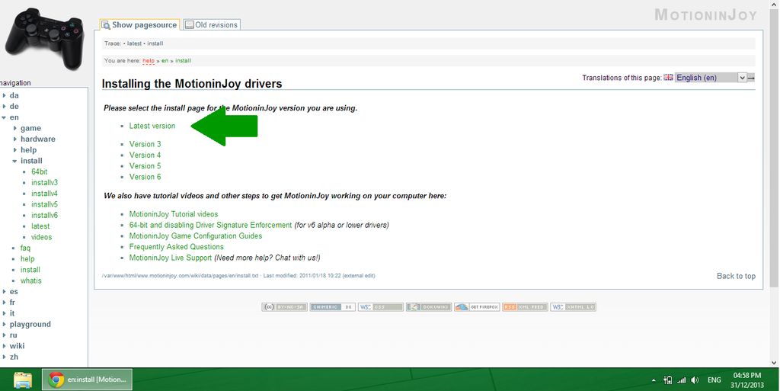
Task: Click the arrow button beside translations dropdown
Action: (x=751, y=78)
